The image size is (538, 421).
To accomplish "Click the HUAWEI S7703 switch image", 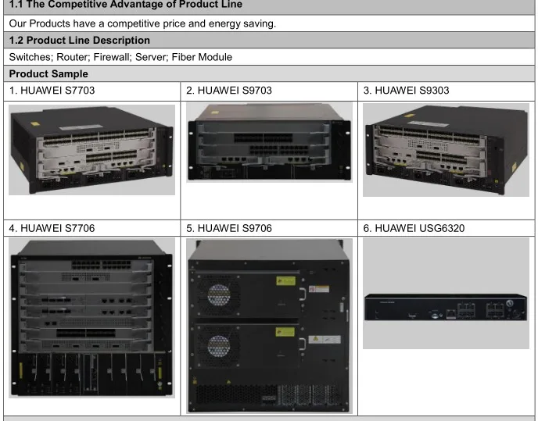I will pyautogui.click(x=91, y=150).
